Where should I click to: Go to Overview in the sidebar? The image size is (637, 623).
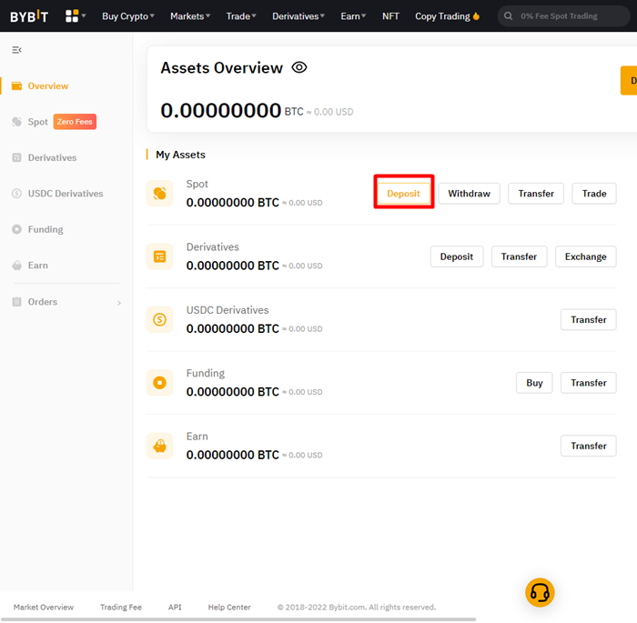tap(48, 86)
